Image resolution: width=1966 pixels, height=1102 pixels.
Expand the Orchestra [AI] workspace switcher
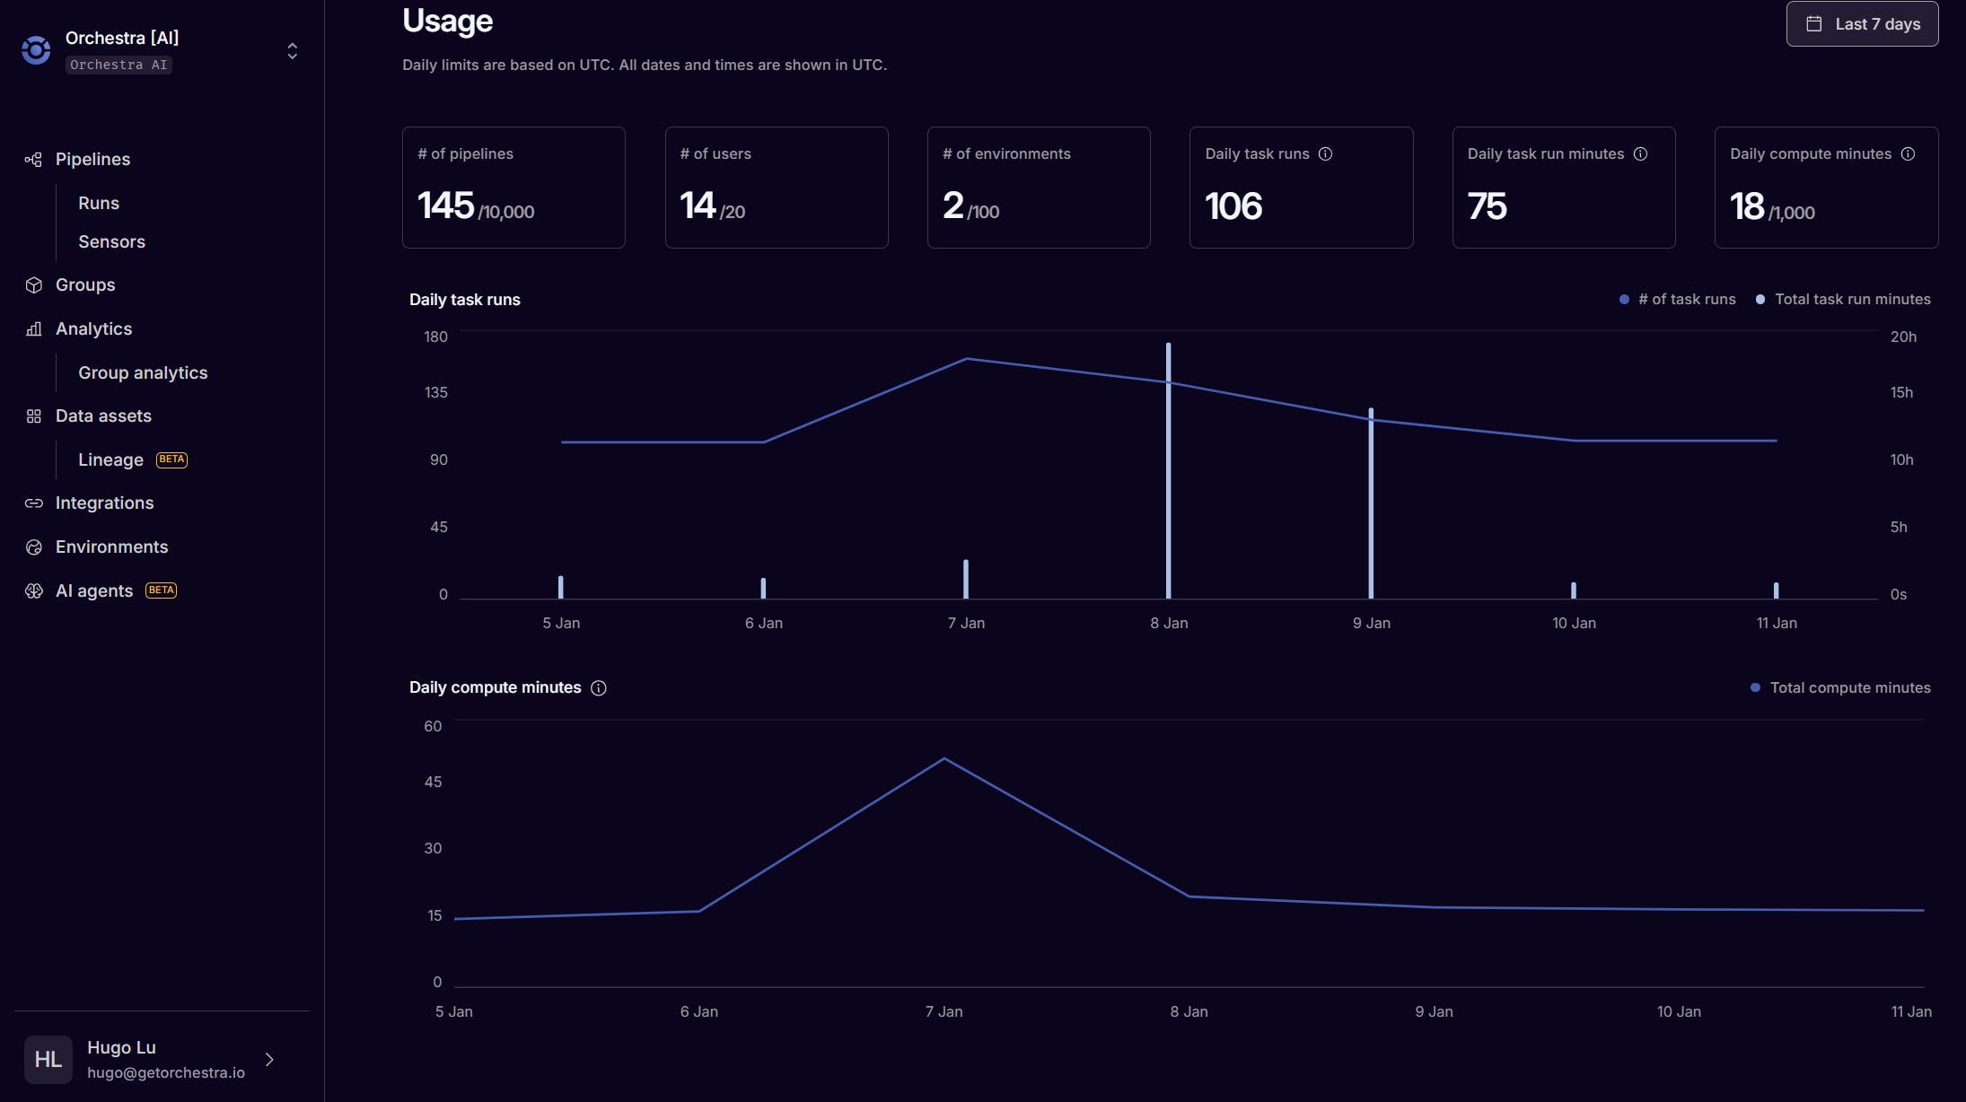tap(292, 51)
